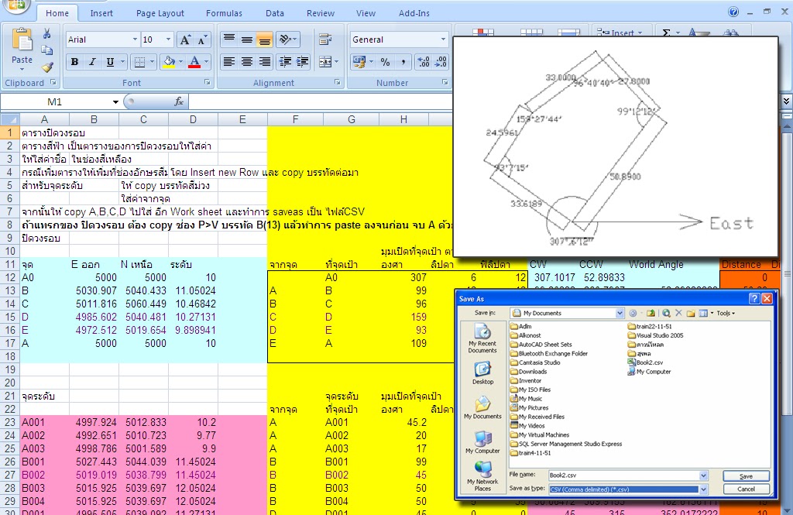Click Up One Level folder icon
Image resolution: width=793 pixels, height=515 pixels.
[651, 313]
